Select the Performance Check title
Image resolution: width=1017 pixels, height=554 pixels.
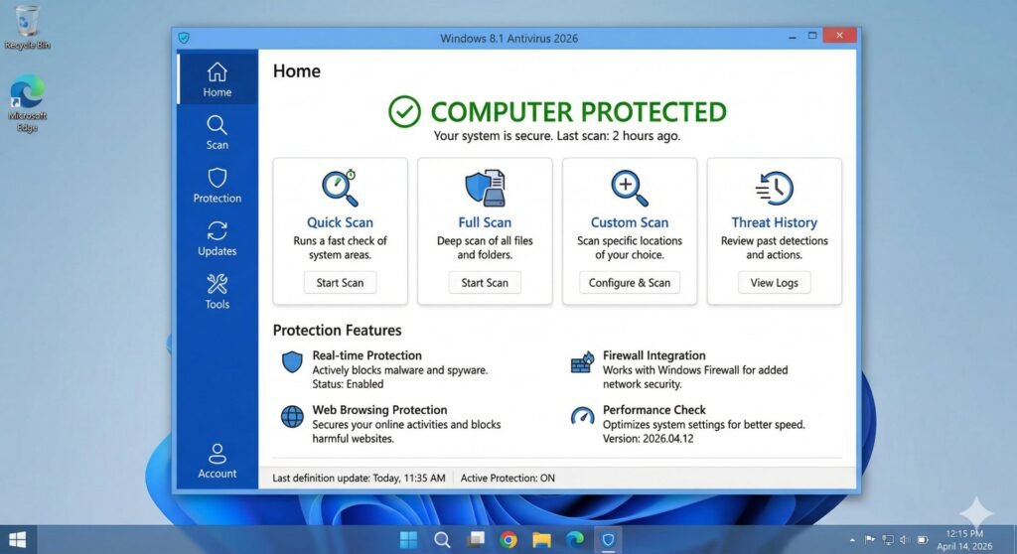click(654, 410)
